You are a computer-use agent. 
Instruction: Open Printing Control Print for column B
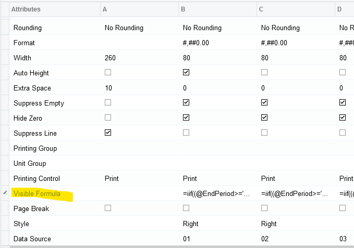[x=217, y=178]
